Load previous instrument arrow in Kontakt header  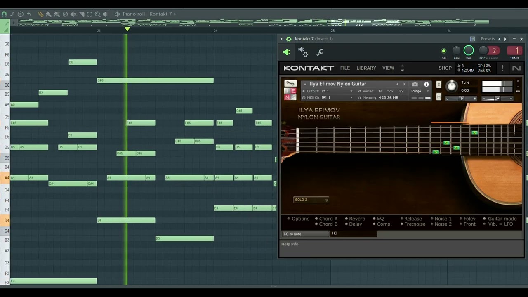[x=398, y=84]
